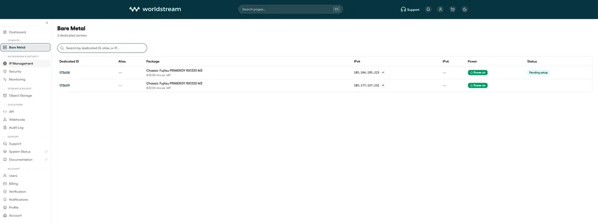Viewport: 598px width, 223px height.
Task: Click the Pending setup status badge
Action: click(538, 72)
